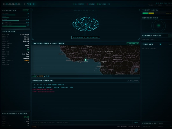Click the Bamako label on the map
The height and width of the screenshot is (129, 172).
tap(74, 48)
